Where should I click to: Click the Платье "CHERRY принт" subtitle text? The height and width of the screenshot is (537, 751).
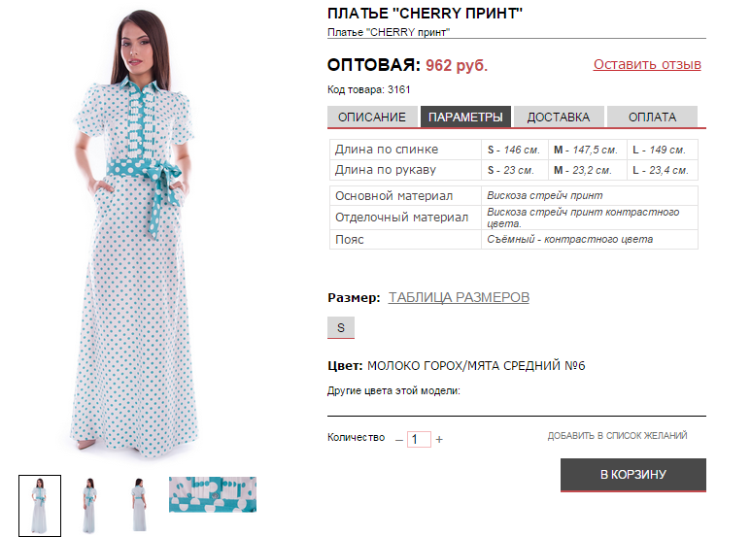[389, 32]
